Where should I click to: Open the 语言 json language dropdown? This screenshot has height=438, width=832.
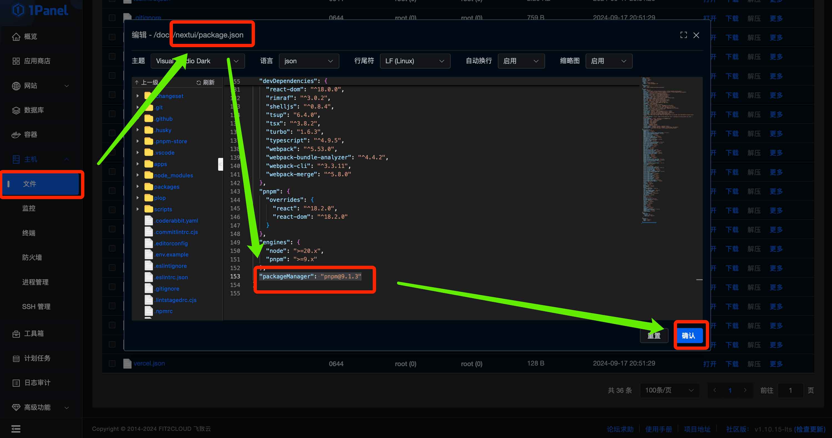309,61
